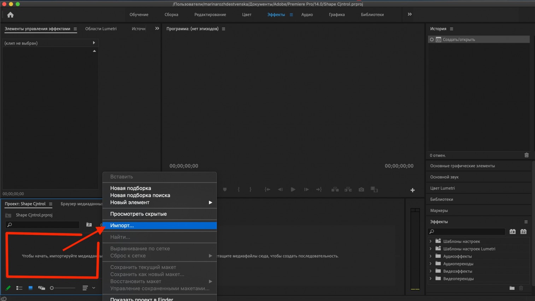Go to the Home screen icon
This screenshot has height=301, width=535.
tap(10, 14)
